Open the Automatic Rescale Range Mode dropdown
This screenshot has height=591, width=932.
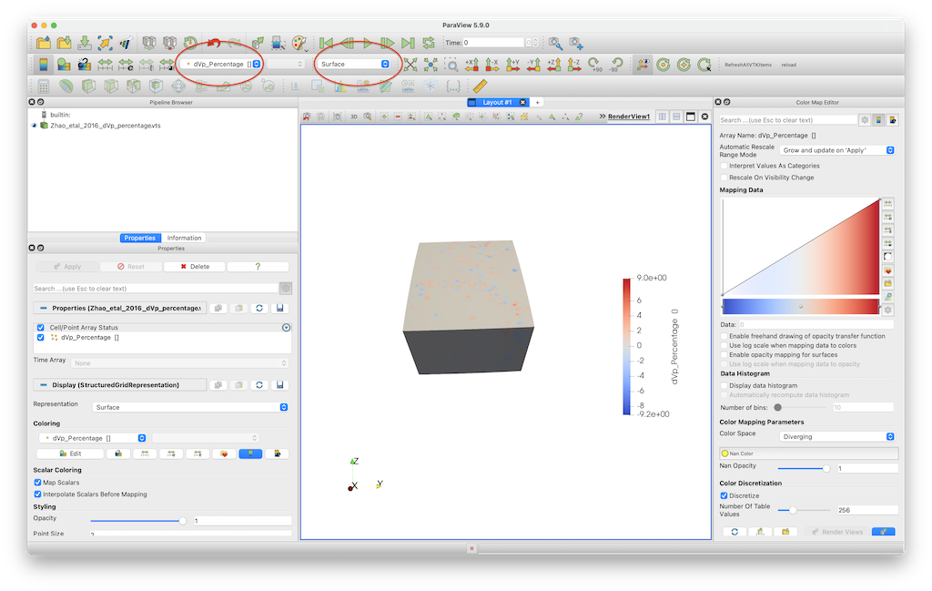pos(837,149)
